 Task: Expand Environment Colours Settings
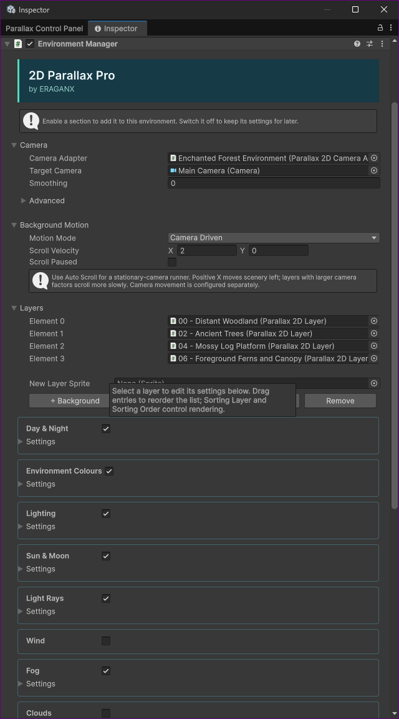click(20, 484)
